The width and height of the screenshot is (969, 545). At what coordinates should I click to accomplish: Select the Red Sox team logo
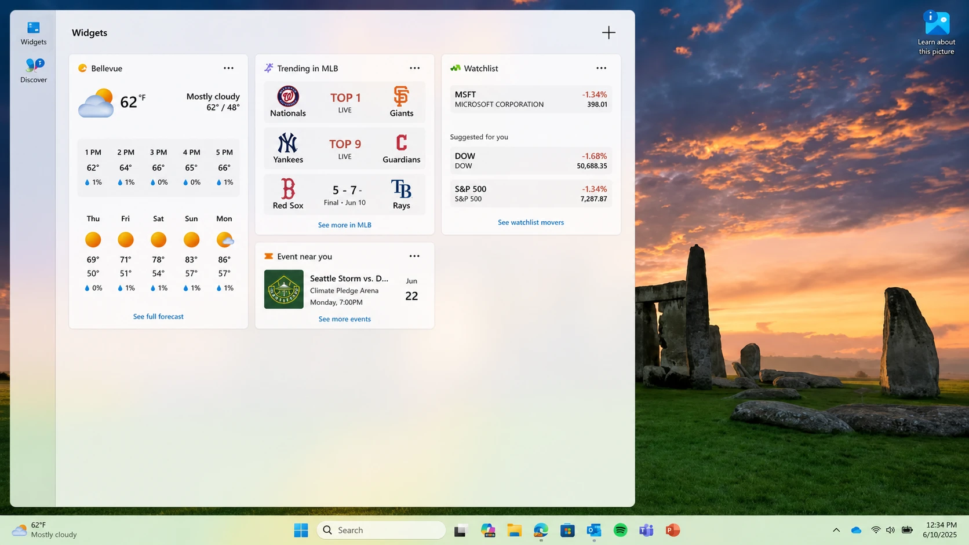pyautogui.click(x=288, y=189)
